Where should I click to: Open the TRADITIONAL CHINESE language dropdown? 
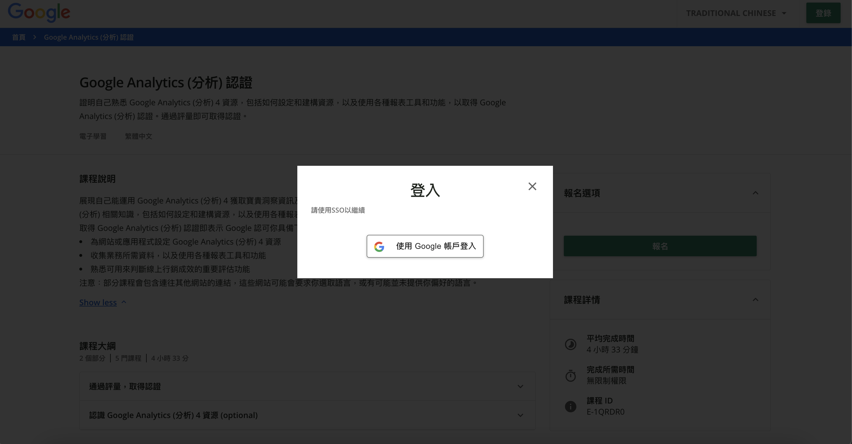pos(736,13)
